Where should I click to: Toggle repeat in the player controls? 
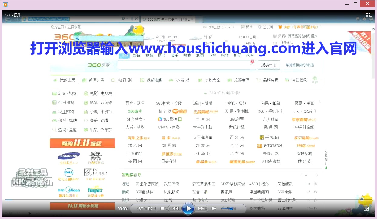point(150,208)
